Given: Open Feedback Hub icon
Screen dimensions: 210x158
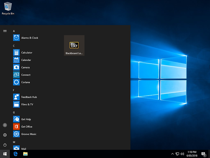Looking at the screenshot, I should point(16,97).
